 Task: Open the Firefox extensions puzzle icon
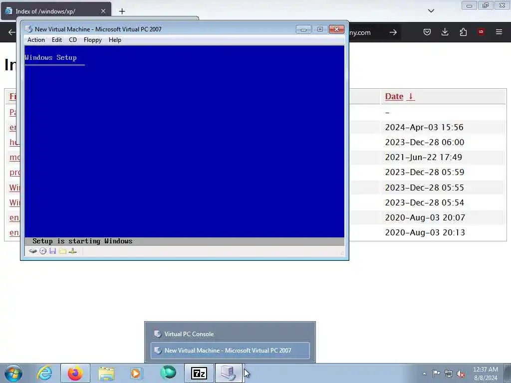click(463, 32)
